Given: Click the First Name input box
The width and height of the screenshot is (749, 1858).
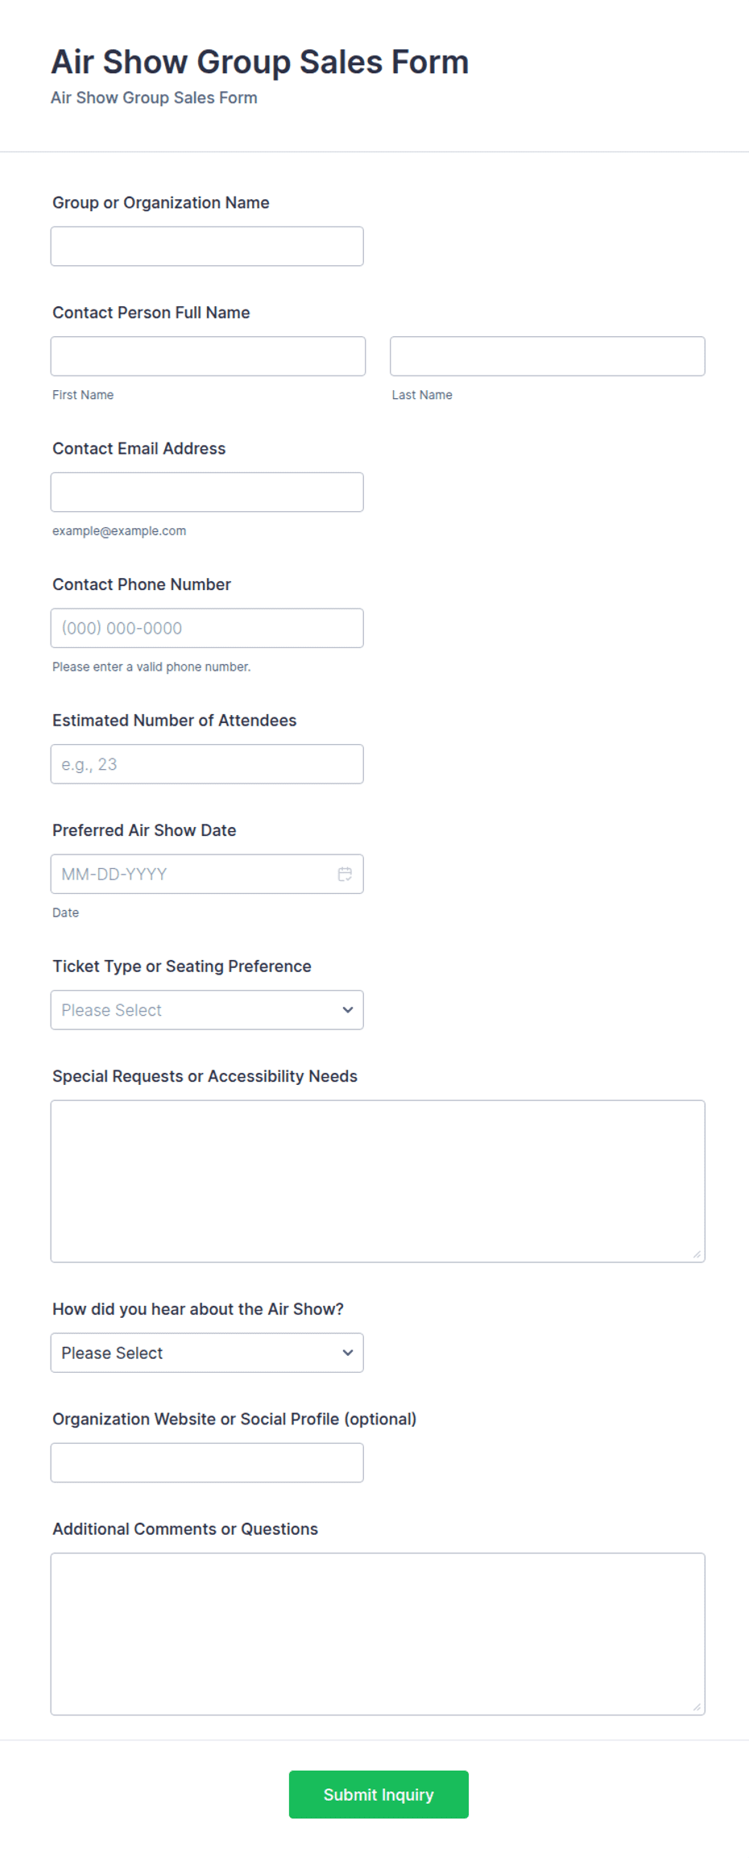Looking at the screenshot, I should pos(208,356).
